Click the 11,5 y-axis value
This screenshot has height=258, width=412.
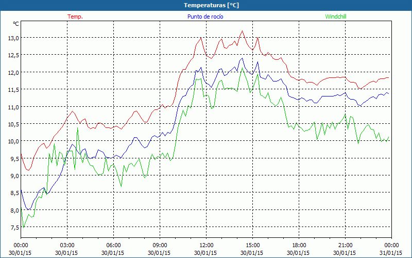tap(13, 89)
